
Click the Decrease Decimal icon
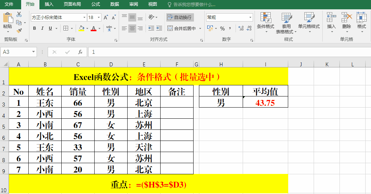[249, 28]
